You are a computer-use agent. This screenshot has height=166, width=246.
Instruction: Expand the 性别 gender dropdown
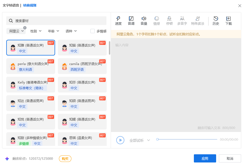click(x=36, y=31)
